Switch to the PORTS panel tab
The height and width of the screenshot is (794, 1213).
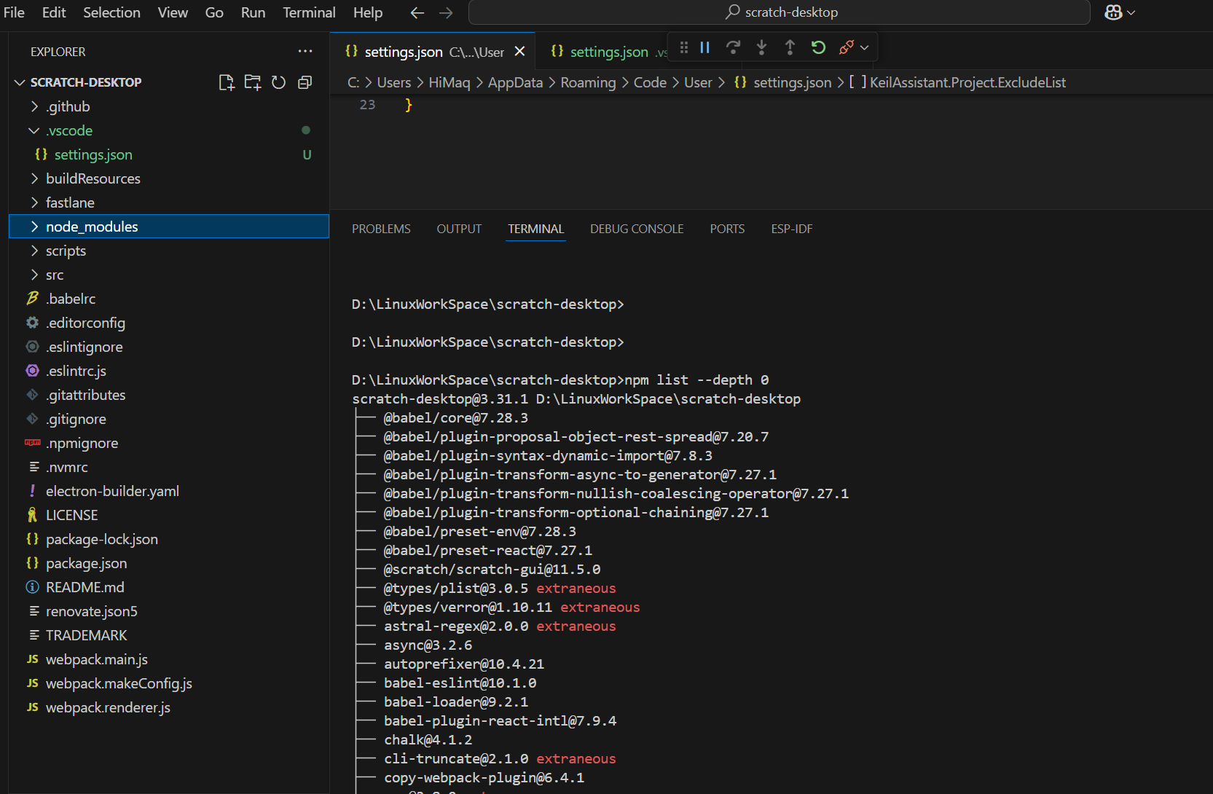point(727,229)
